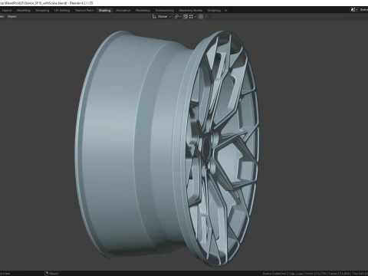Click 'Scene Collection' text in status bar
Screen dimensions: 368x276
(274, 274)
